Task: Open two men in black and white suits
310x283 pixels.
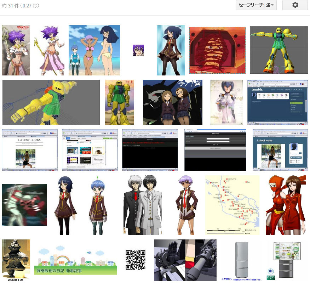Action: 143,205
